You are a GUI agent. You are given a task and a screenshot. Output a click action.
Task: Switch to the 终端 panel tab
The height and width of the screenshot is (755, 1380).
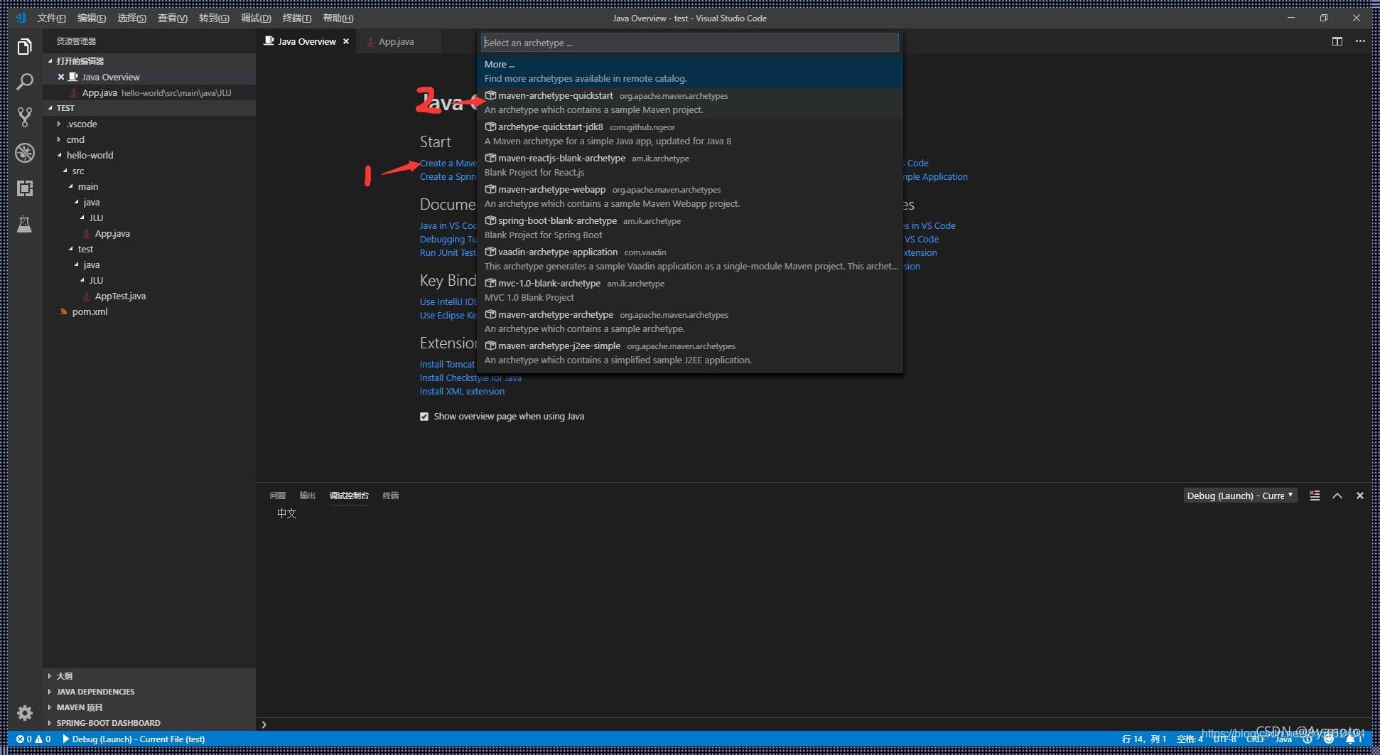(390, 496)
